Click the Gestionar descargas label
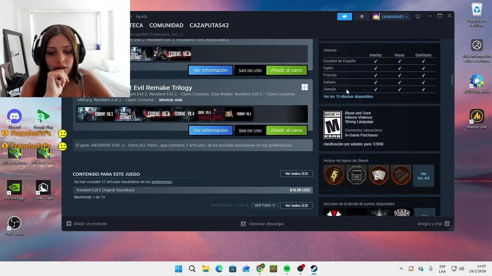This screenshot has height=276, width=492. tap(266, 223)
